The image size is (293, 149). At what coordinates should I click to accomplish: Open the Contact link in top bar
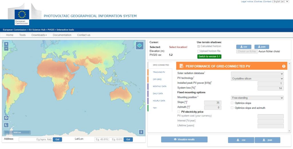coord(268,1)
